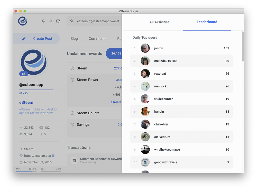This screenshot has height=190, width=257.
Task: Click the VP voting power bar
Action: point(26,171)
